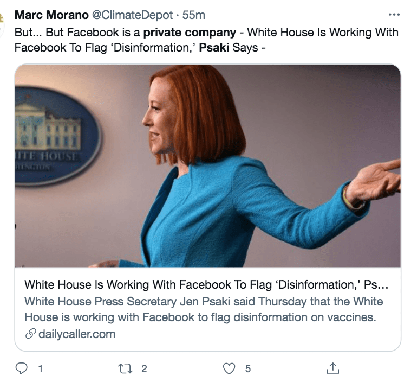Like the tweet with the heart icon
411x382 pixels.
pos(230,368)
